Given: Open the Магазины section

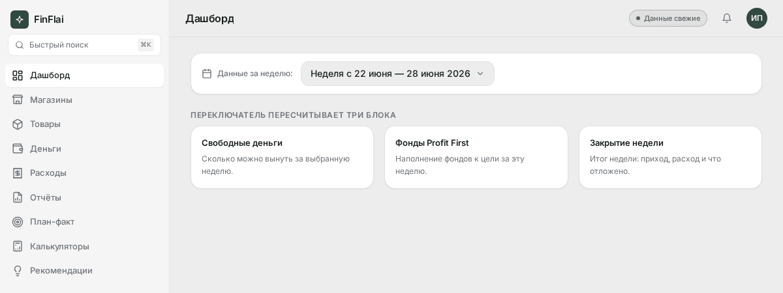Looking at the screenshot, I should click(x=84, y=100).
